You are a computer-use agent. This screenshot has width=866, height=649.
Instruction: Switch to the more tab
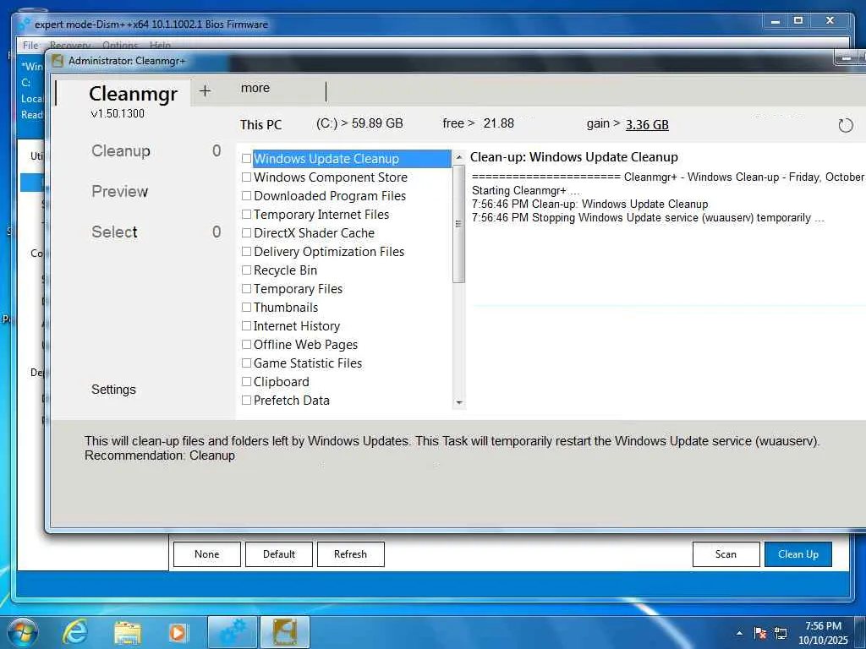[255, 88]
